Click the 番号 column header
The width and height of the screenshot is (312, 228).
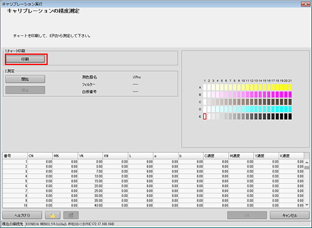pos(15,156)
